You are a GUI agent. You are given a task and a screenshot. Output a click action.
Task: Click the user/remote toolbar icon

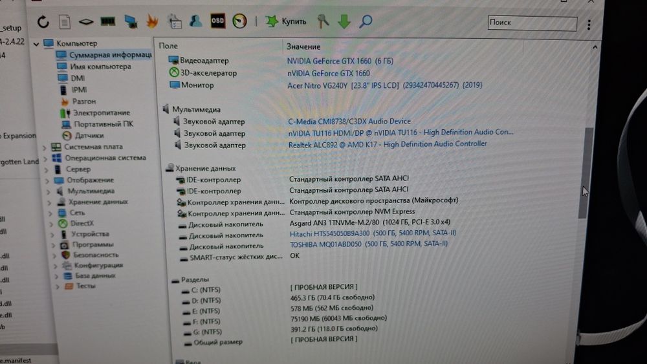[195, 21]
